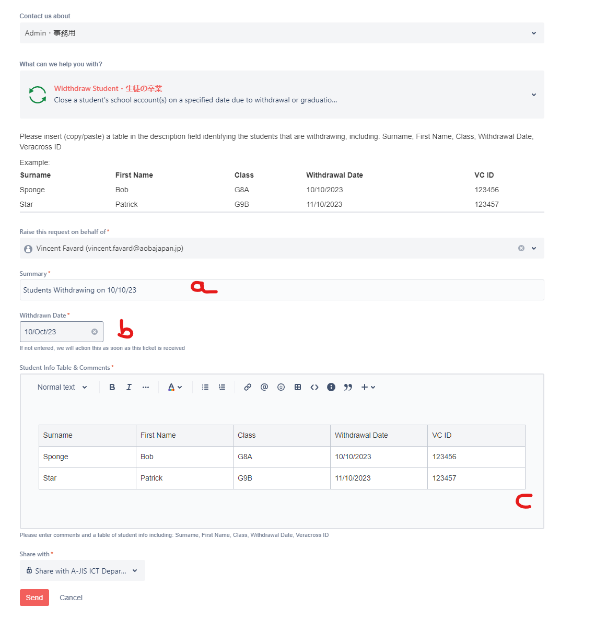Add a hyperlink via link icon

pyautogui.click(x=248, y=387)
